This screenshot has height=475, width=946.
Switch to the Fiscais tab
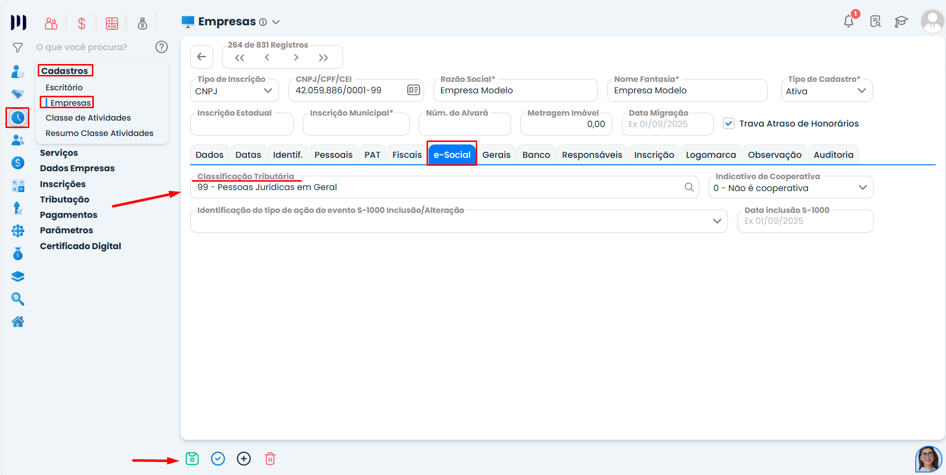[407, 155]
